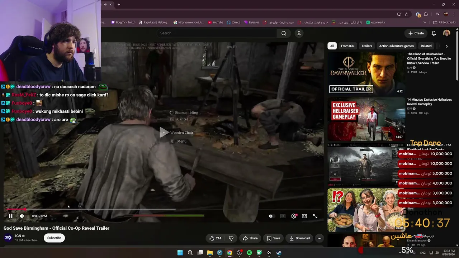Open YouTube notifications bell

coord(434,33)
